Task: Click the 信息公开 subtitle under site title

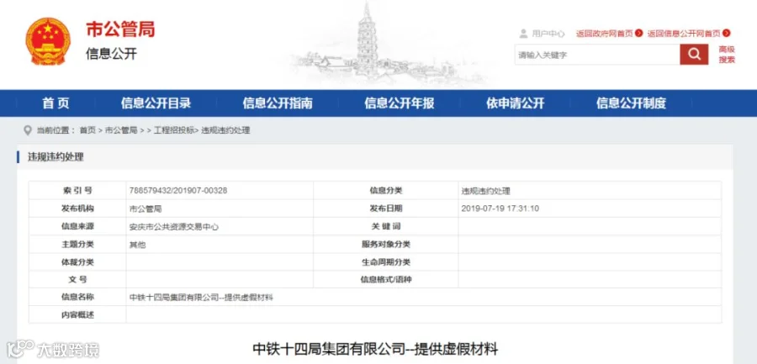Action: tap(112, 54)
